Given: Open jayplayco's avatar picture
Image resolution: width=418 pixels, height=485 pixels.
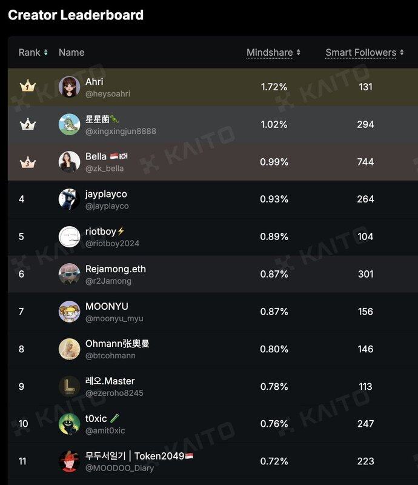Looking at the screenshot, I should pyautogui.click(x=69, y=199).
